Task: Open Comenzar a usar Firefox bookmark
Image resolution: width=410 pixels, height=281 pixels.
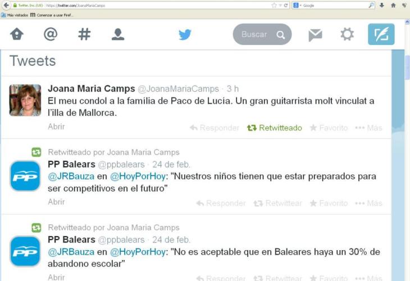Action: 52,15
